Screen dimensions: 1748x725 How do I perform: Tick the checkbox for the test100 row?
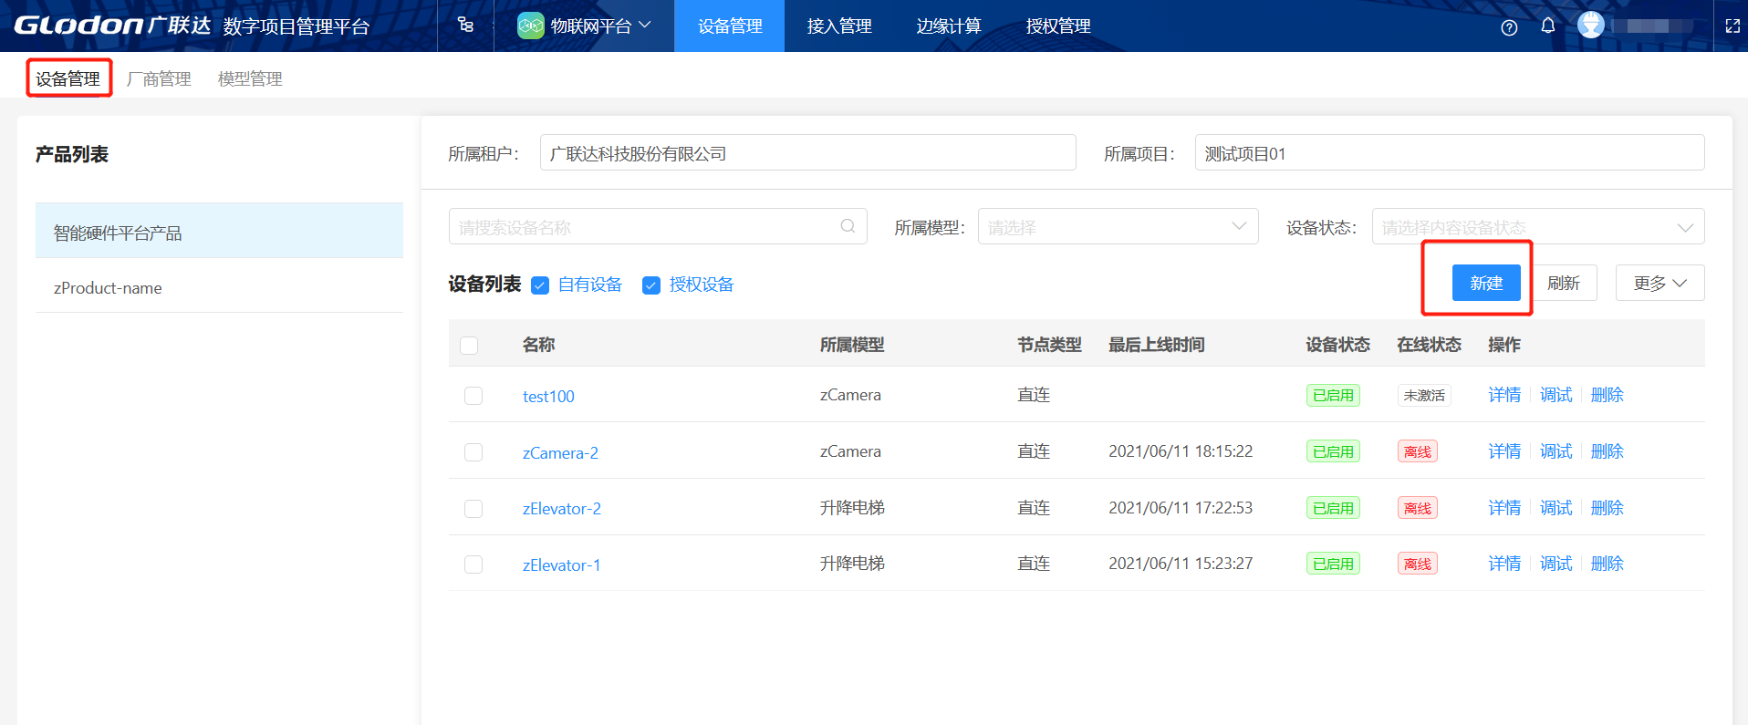coord(473,396)
